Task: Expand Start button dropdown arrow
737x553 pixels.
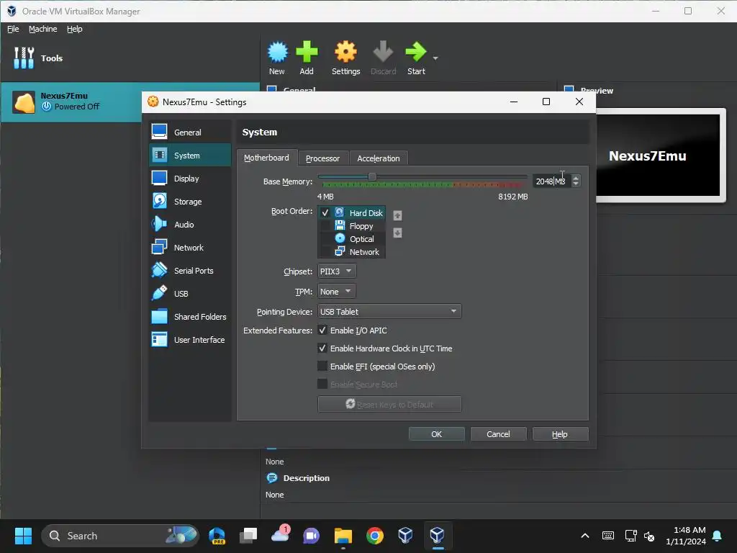Action: click(435, 58)
